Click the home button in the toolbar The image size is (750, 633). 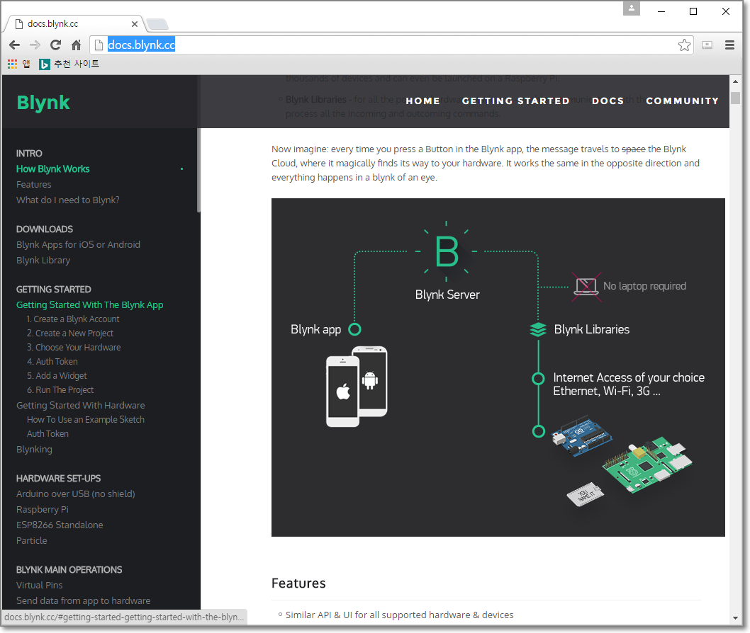[76, 44]
